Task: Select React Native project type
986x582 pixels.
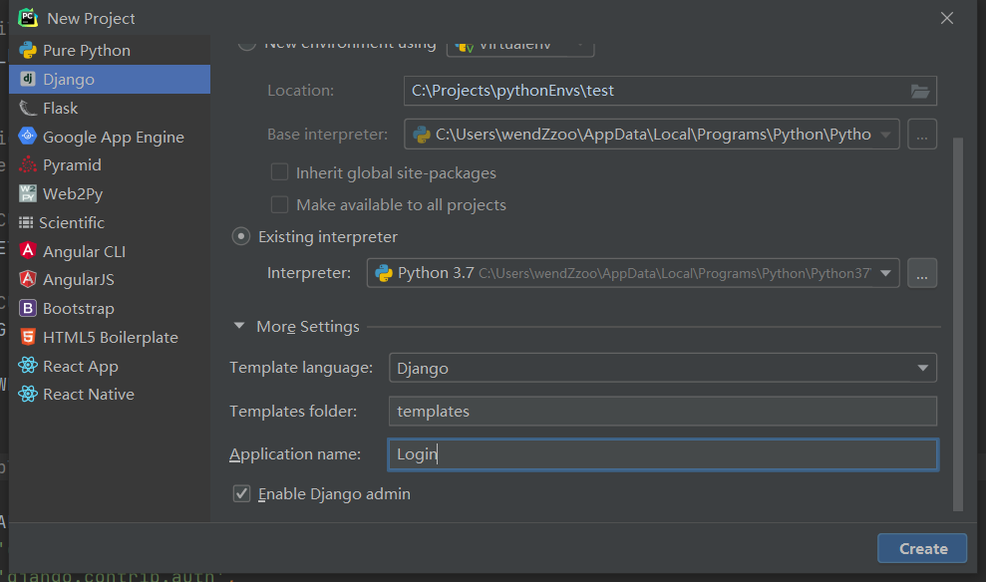Action: pyautogui.click(x=110, y=394)
